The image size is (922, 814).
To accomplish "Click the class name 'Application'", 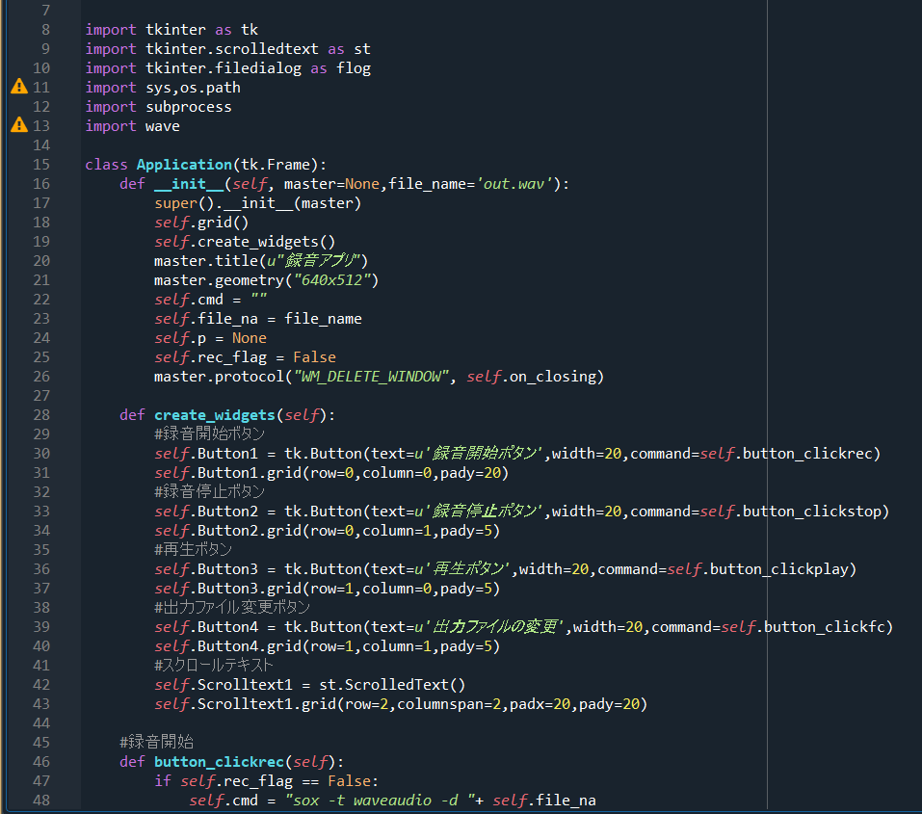I will coord(184,165).
